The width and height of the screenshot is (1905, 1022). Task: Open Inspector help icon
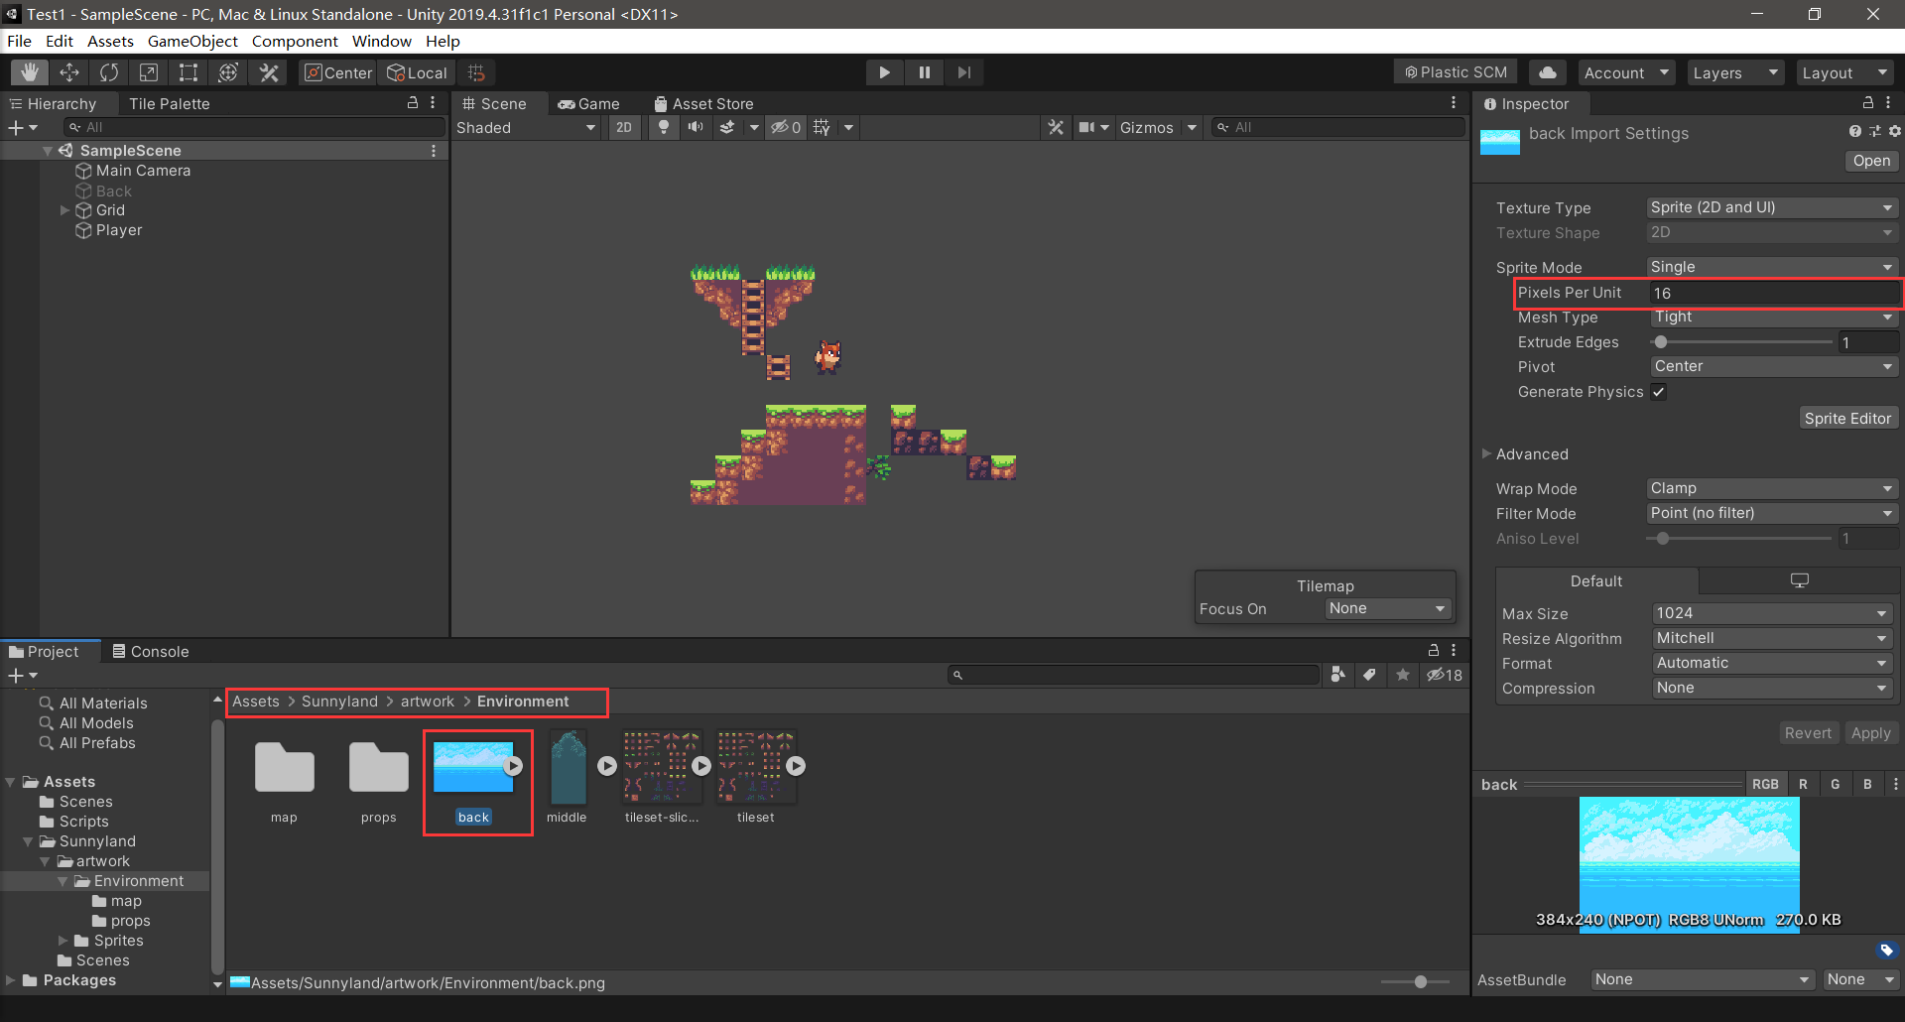pyautogui.click(x=1854, y=131)
